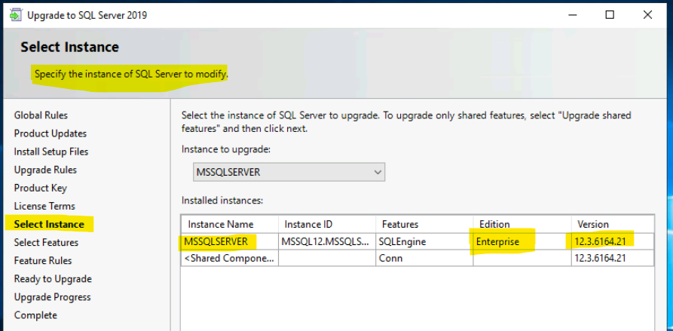
Task: Click the Features column header
Action: (424, 224)
